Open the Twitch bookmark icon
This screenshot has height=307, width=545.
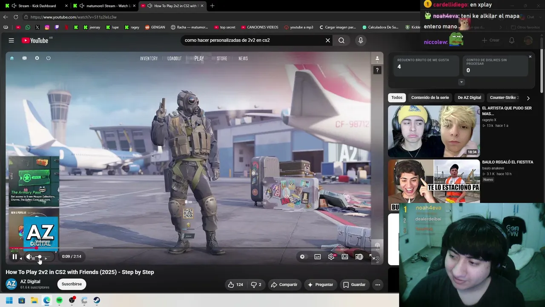click(x=57, y=27)
